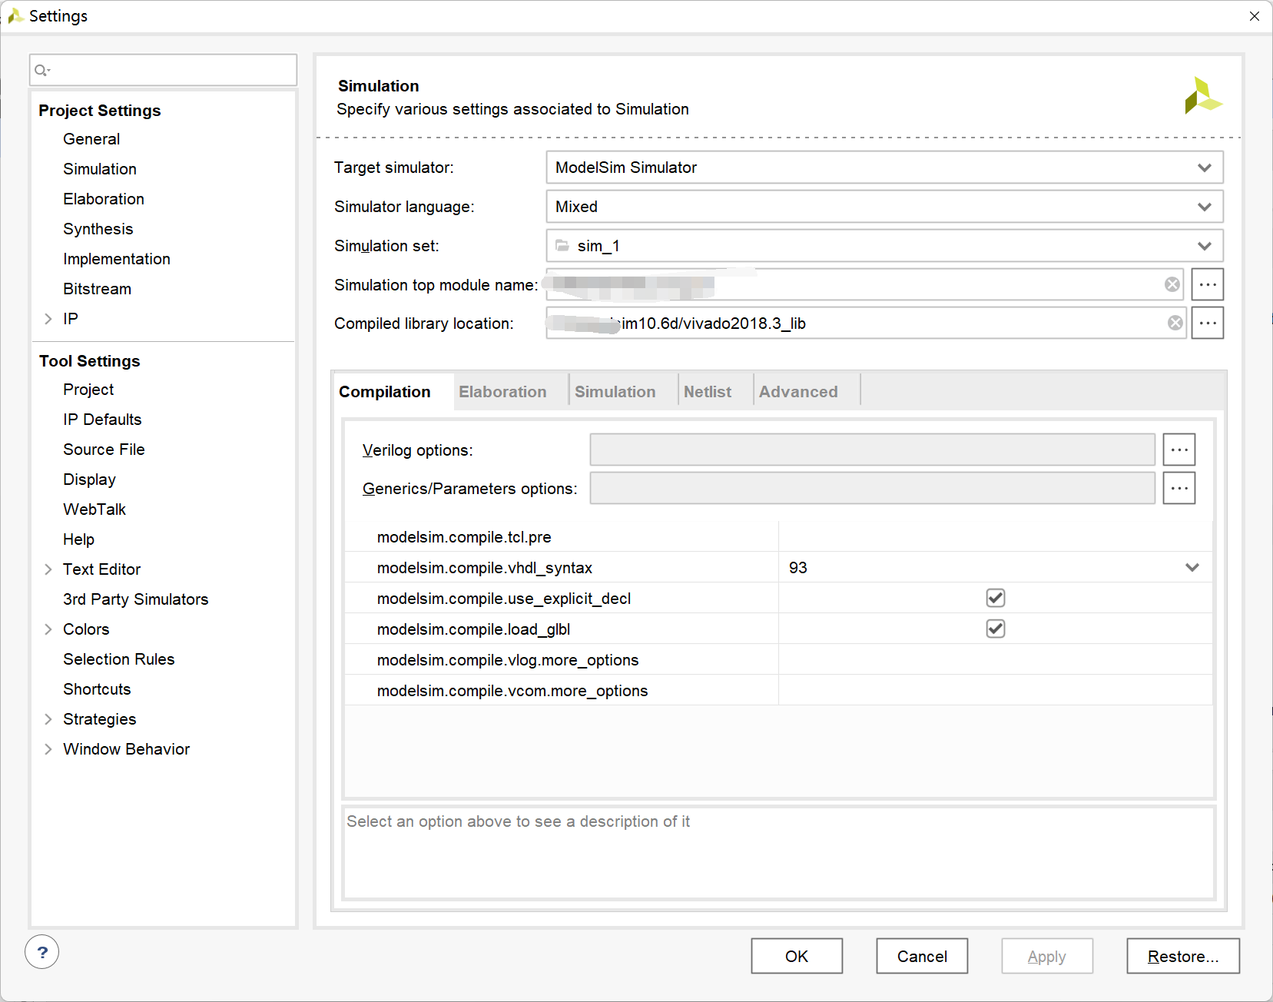The height and width of the screenshot is (1002, 1273).
Task: Click the help question mark icon
Action: pyautogui.click(x=42, y=953)
